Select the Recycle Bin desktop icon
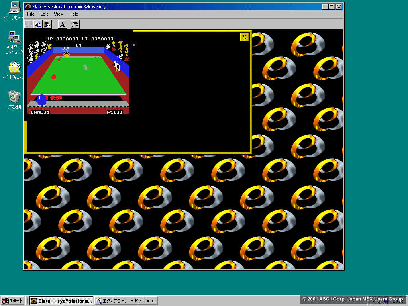This screenshot has width=408, height=306. click(x=14, y=100)
